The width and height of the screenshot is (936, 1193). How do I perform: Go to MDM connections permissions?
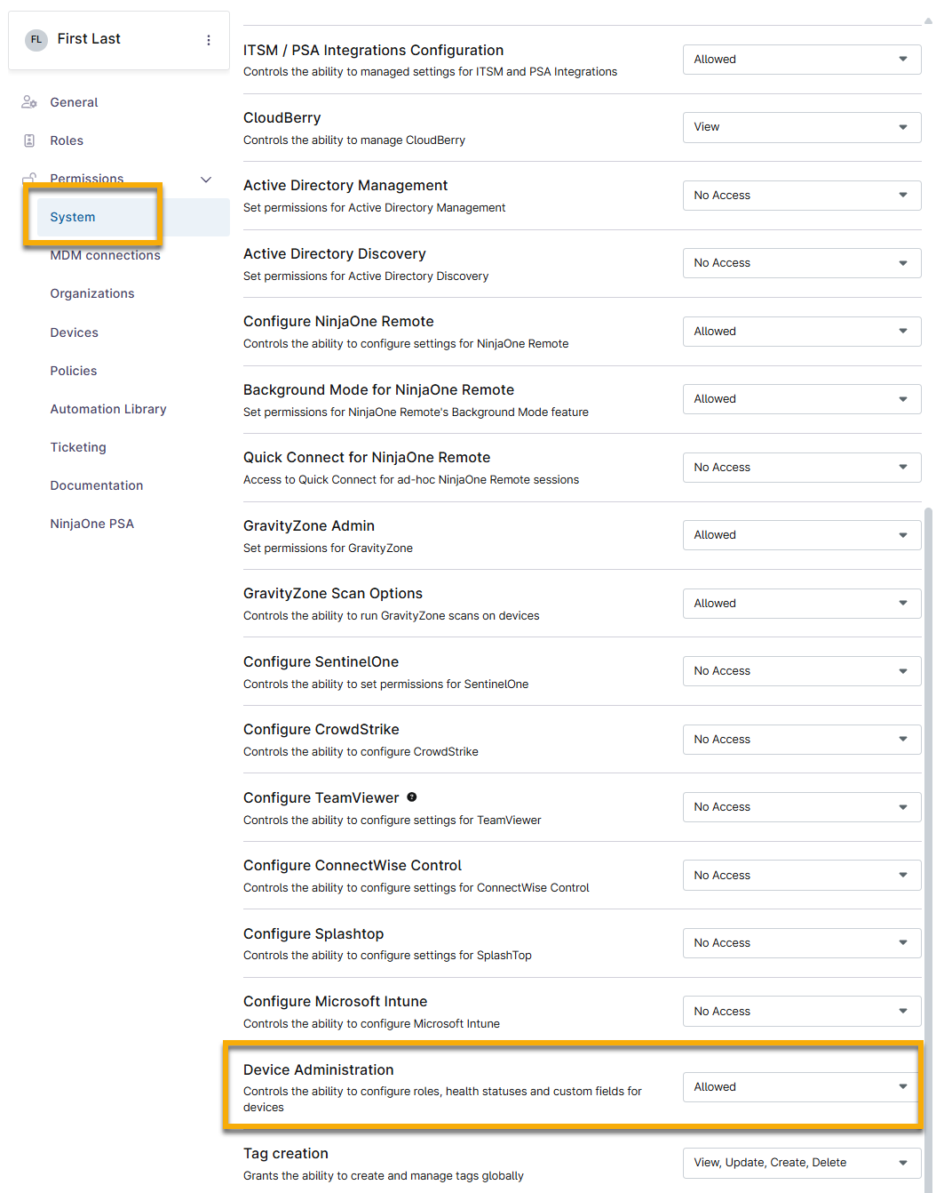point(105,256)
